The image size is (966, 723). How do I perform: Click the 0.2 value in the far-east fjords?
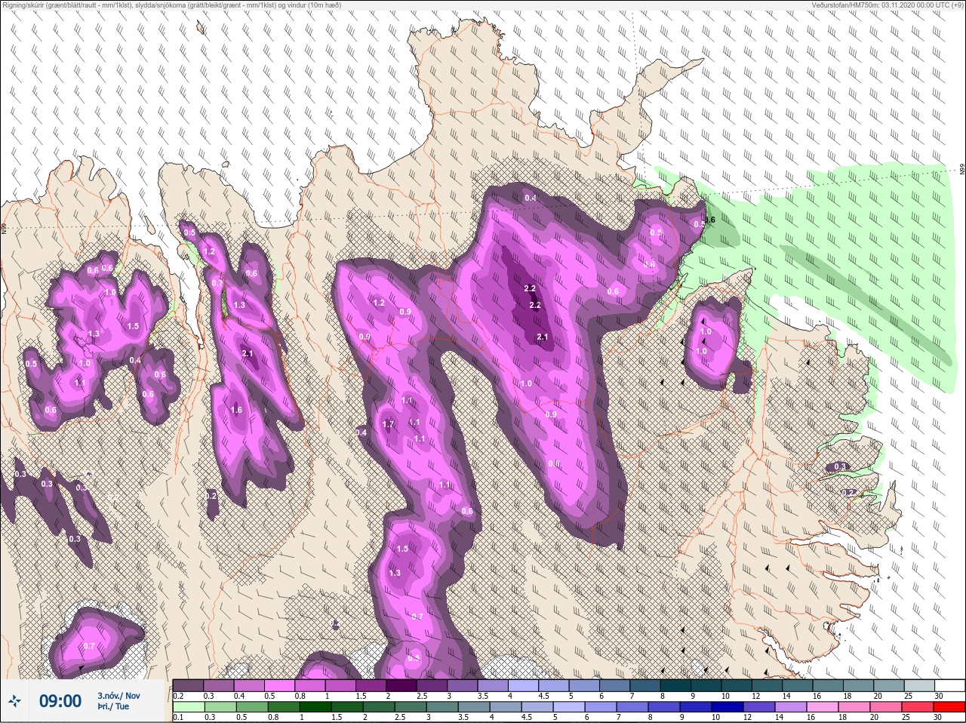(x=848, y=493)
